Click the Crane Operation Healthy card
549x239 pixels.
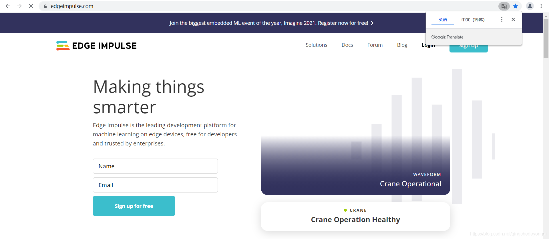(355, 216)
